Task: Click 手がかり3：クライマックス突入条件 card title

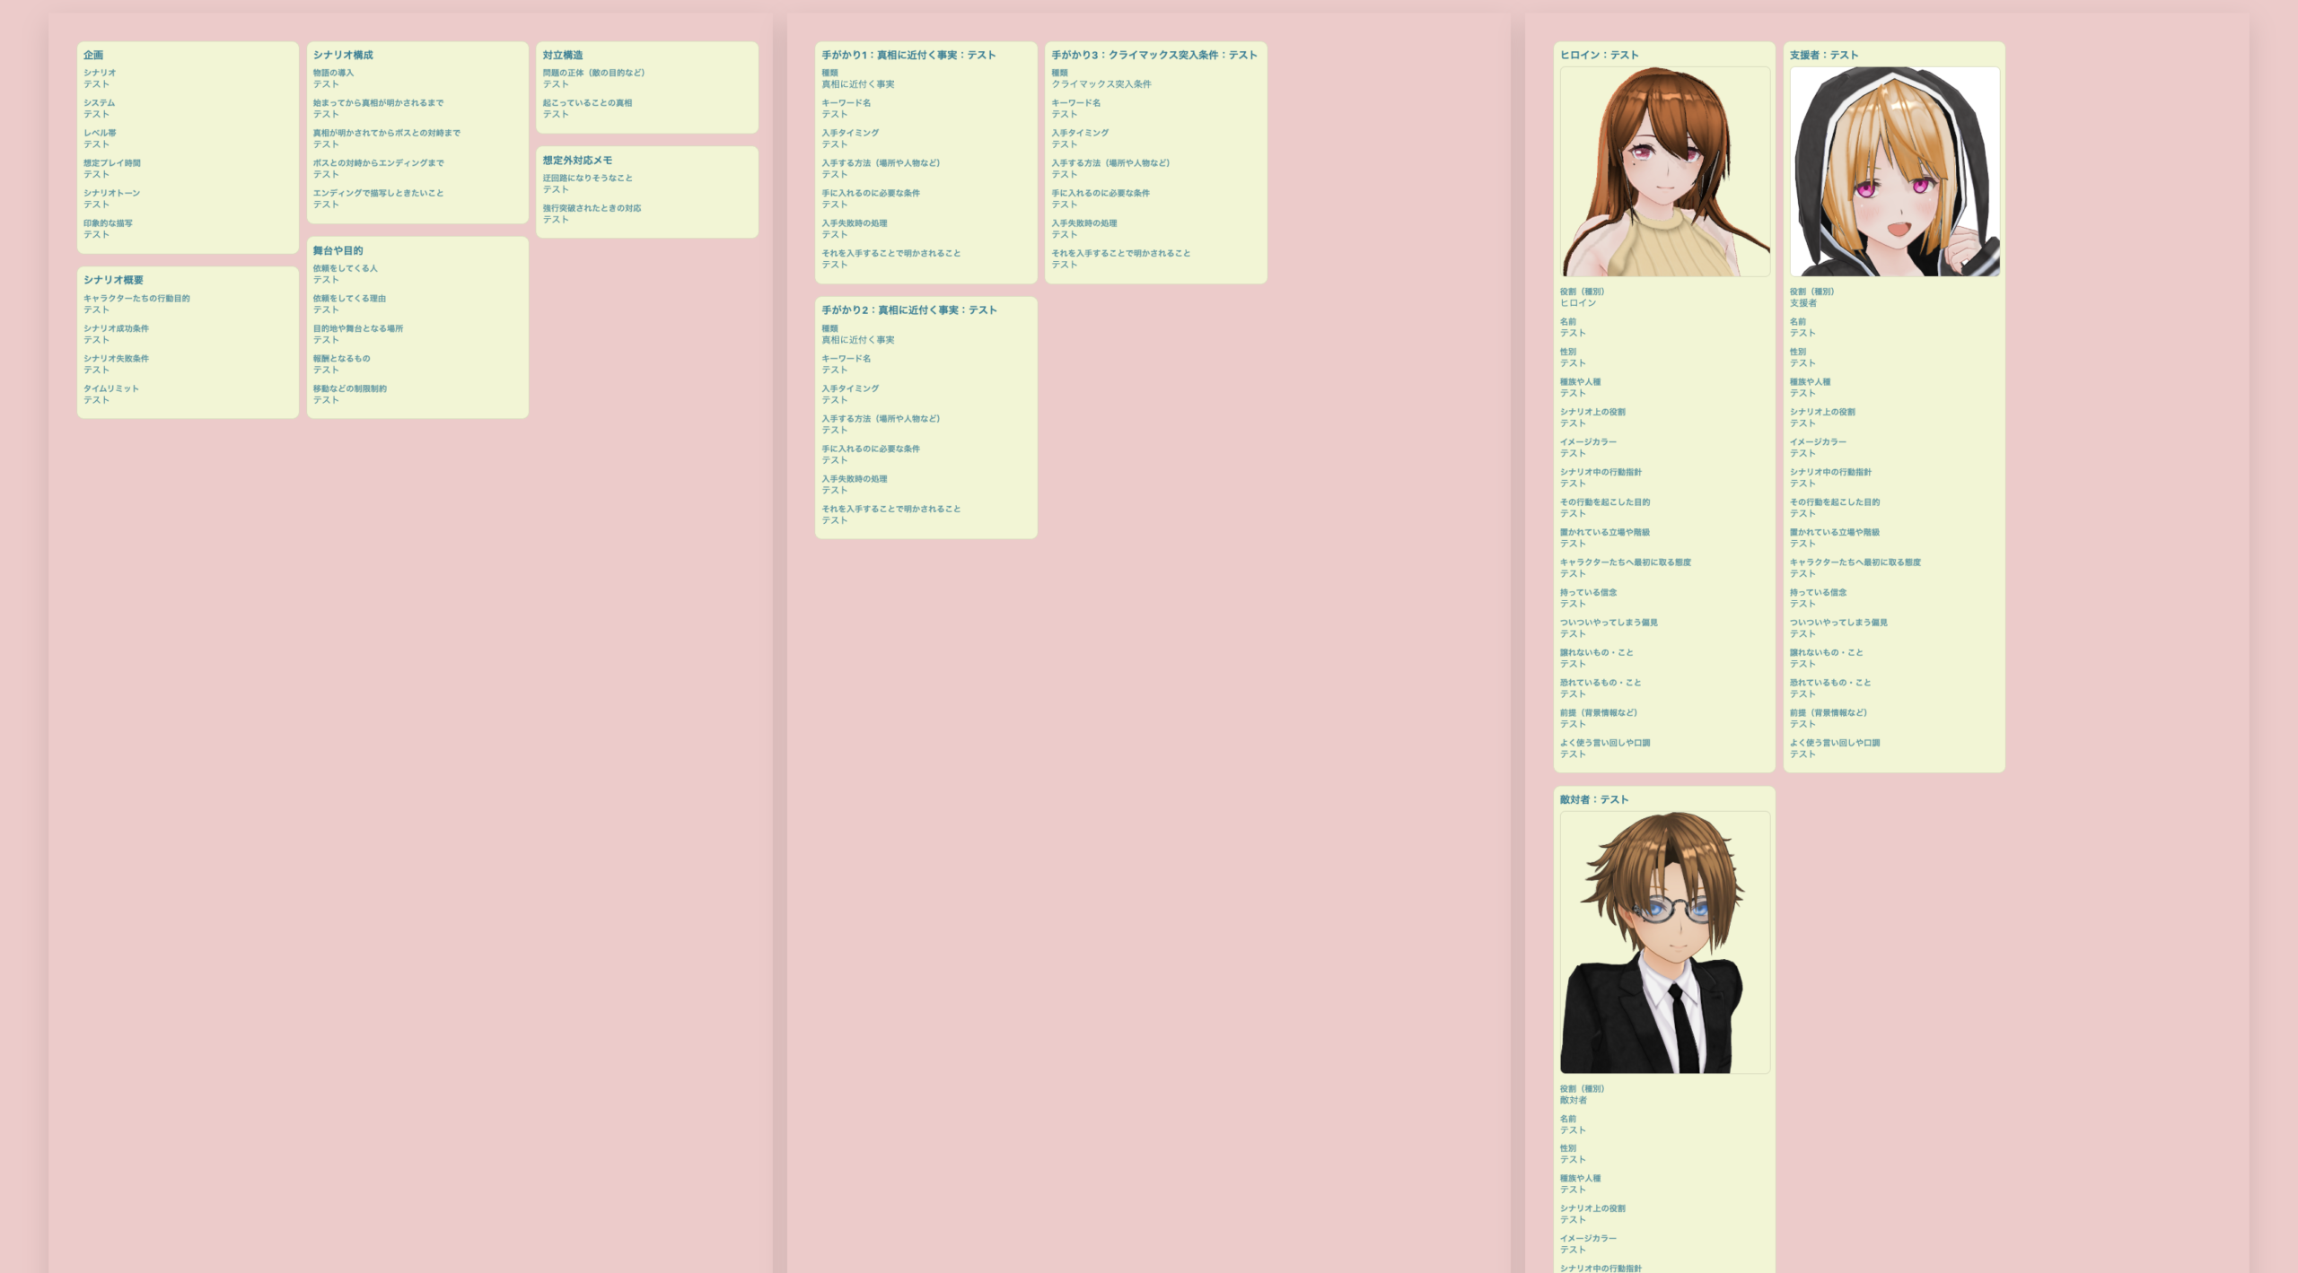Action: pos(1153,55)
